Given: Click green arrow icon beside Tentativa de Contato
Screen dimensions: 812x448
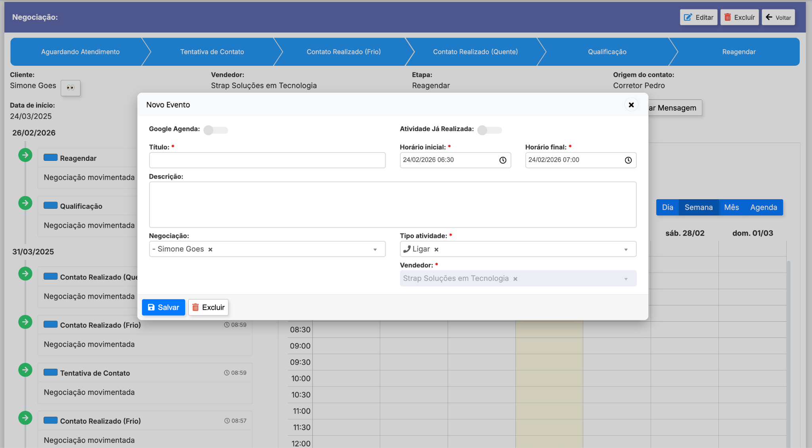Looking at the screenshot, I should point(25,370).
